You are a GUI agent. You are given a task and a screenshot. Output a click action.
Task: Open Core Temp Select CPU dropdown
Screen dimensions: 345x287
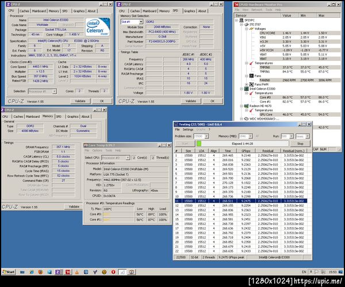pos(128,158)
